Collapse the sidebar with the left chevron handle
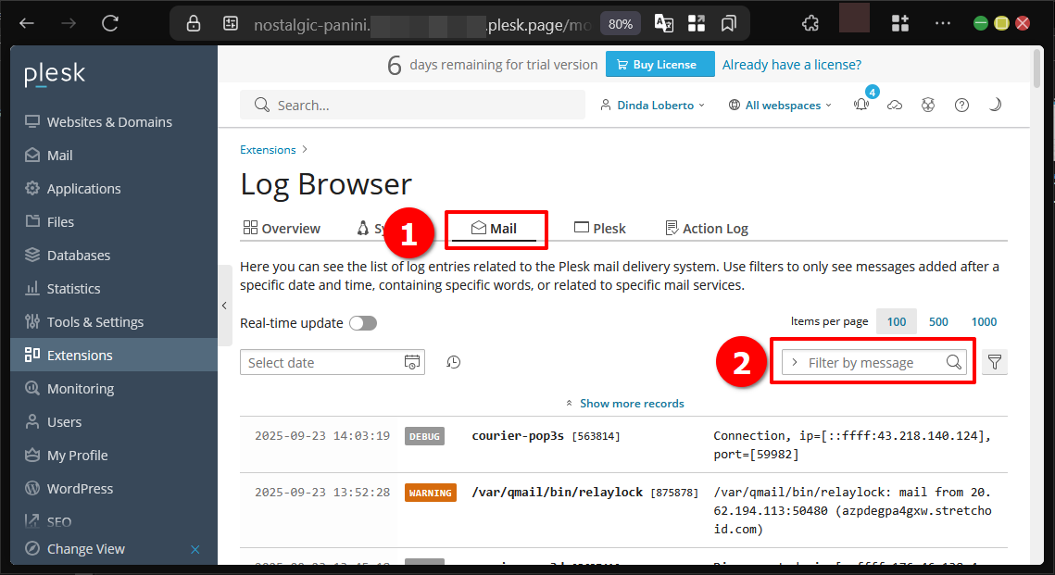 (x=224, y=305)
